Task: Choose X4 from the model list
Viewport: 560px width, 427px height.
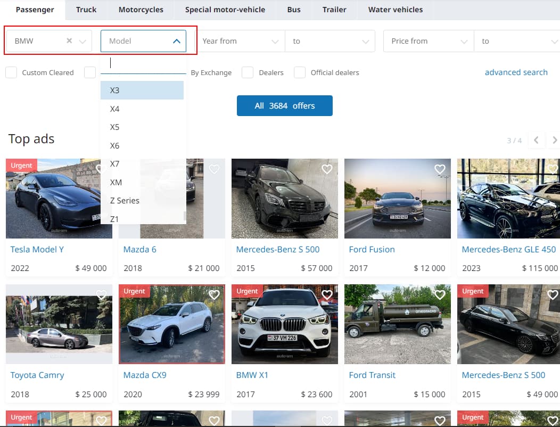Action: tap(142, 109)
